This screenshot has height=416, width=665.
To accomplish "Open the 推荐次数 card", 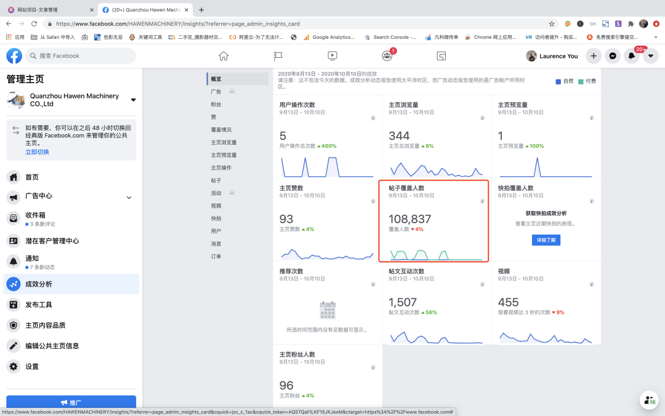I will coord(328,302).
